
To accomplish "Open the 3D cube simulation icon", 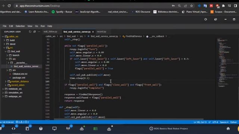I will tap(41, 128).
